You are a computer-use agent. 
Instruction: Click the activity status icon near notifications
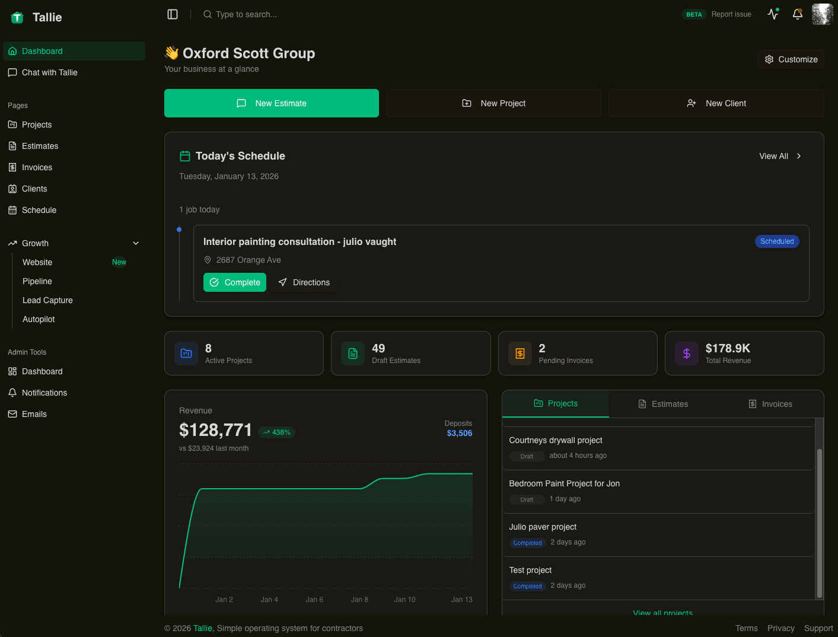pos(772,14)
